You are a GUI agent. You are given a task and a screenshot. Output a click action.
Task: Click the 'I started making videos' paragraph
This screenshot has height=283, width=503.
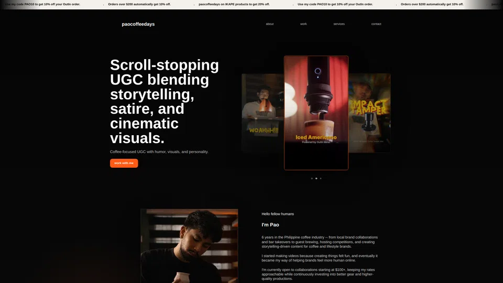[320, 258]
